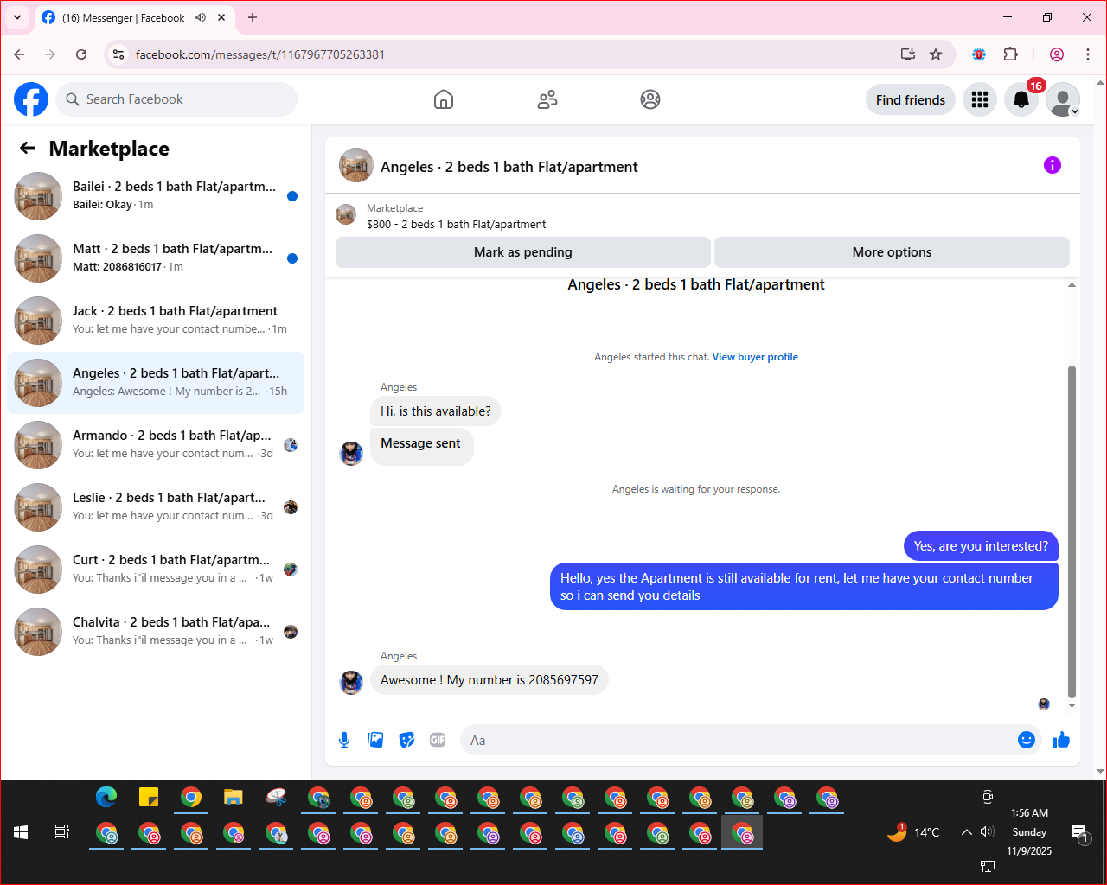Viewport: 1107px width, 885px height.
Task: Show hidden system tray icons chevron
Action: pos(966,832)
